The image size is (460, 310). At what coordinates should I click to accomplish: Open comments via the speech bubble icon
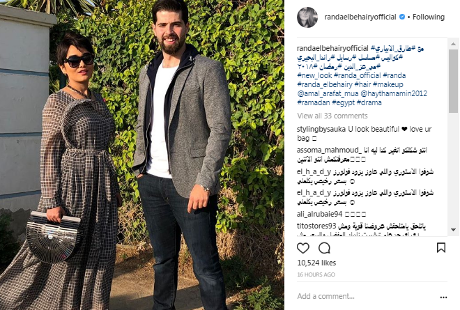click(325, 248)
